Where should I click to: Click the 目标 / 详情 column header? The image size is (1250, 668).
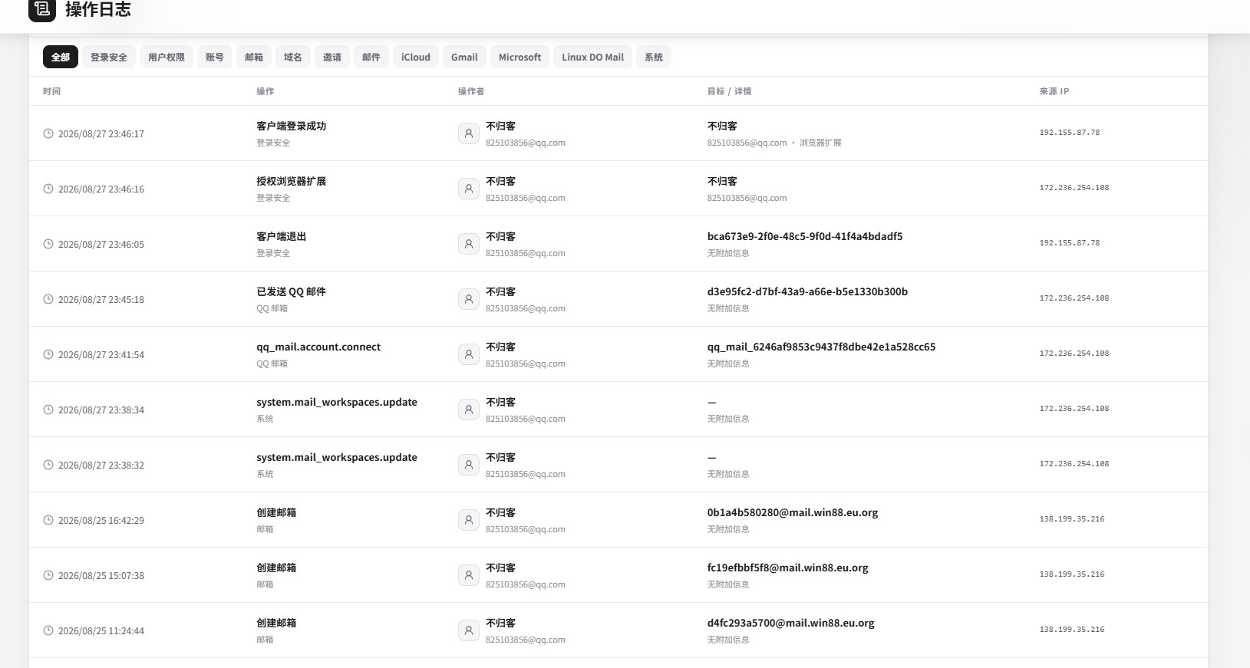click(x=729, y=91)
